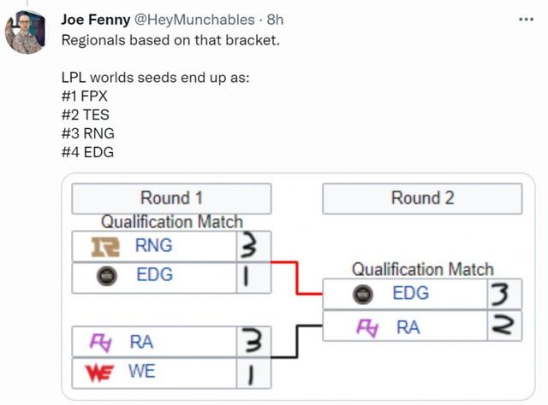Viewport: 548px width, 405px height.
Task: Open the RNG team name link
Action: pyautogui.click(x=154, y=245)
